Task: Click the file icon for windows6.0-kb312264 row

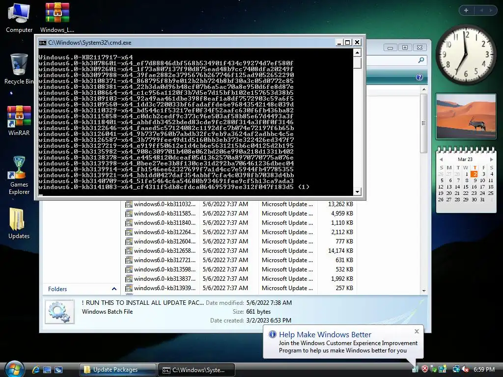Action: coord(129,232)
